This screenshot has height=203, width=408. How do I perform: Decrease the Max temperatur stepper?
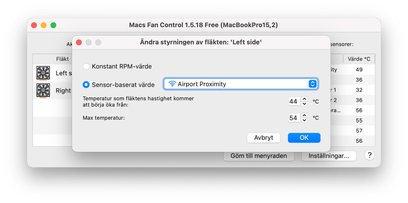click(x=304, y=120)
